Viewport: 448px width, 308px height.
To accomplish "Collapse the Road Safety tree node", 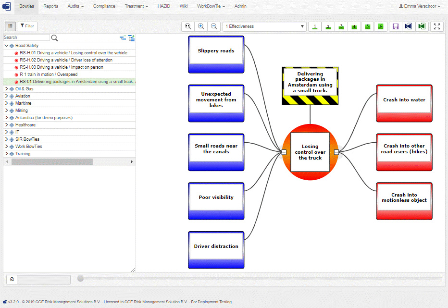I will (6, 46).
